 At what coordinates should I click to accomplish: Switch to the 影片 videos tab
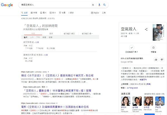(53, 13)
